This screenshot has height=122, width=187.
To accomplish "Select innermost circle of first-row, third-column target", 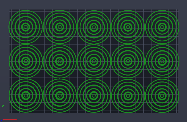I will [x=94, y=27].
